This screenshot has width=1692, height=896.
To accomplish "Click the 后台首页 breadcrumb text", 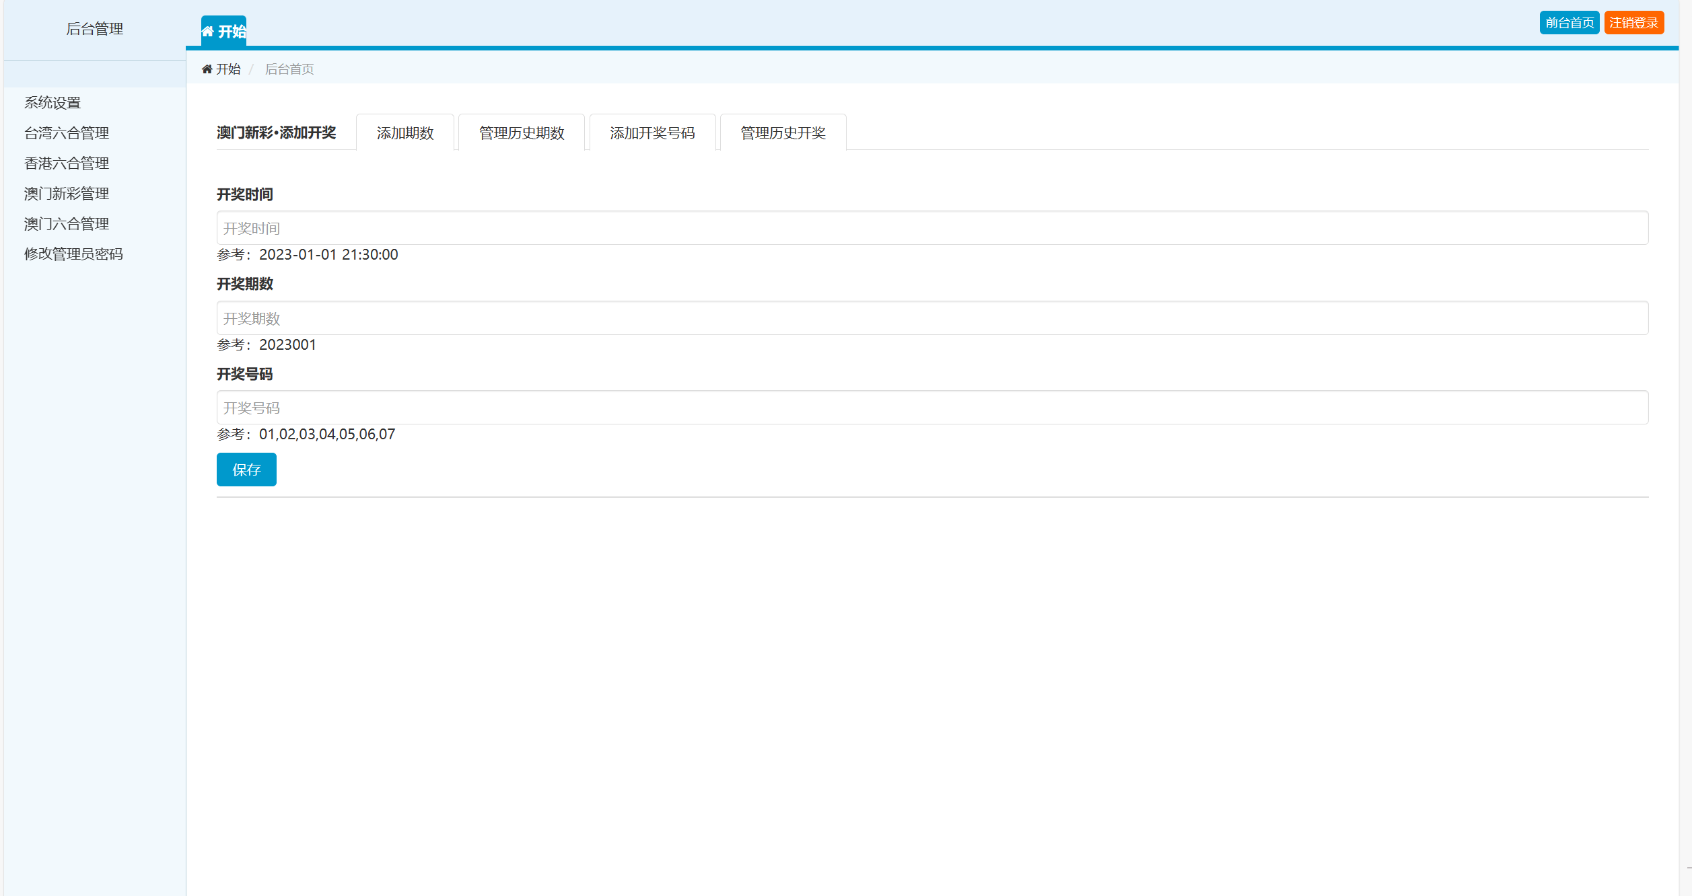I will coord(289,69).
